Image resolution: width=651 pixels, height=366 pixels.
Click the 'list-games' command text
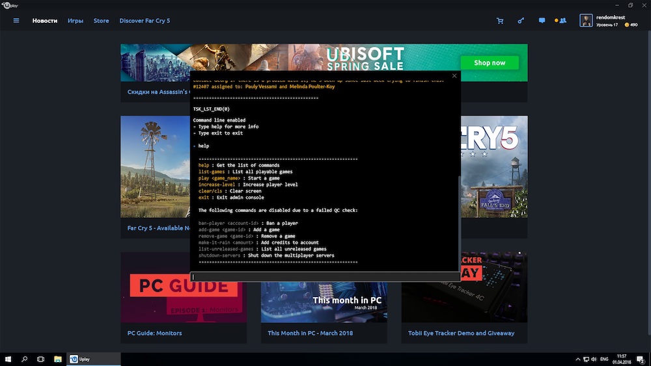[212, 172]
